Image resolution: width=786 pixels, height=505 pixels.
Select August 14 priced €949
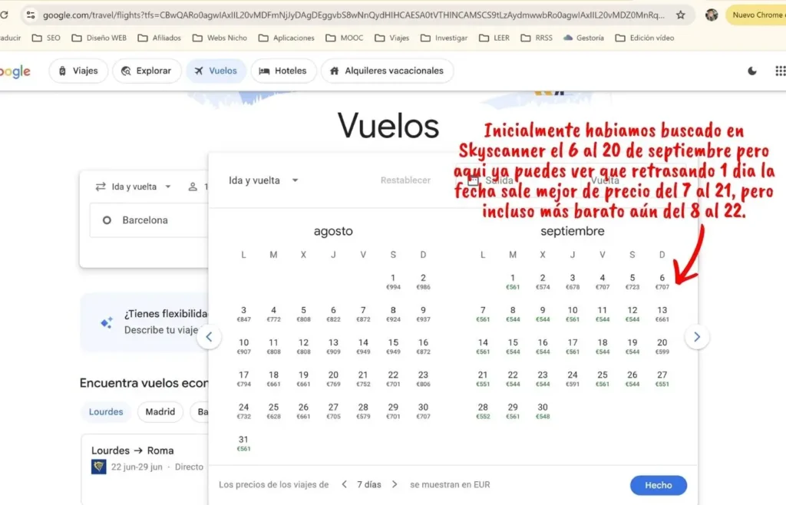click(x=363, y=347)
